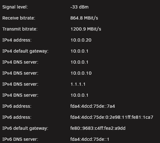Click the IPv4 address label
Viewport: 160px width, 143px height.
17,40
